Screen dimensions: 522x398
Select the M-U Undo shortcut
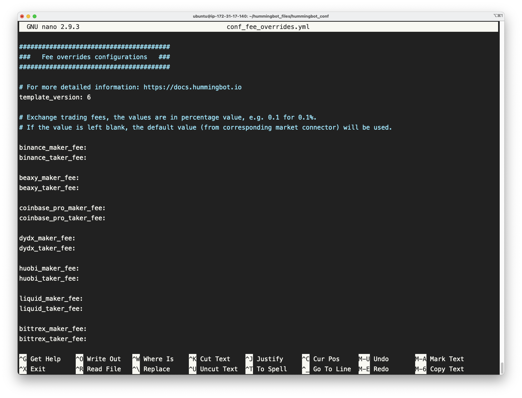374,359
